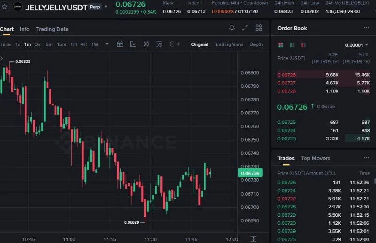Switch to the Chart tab

7,29
